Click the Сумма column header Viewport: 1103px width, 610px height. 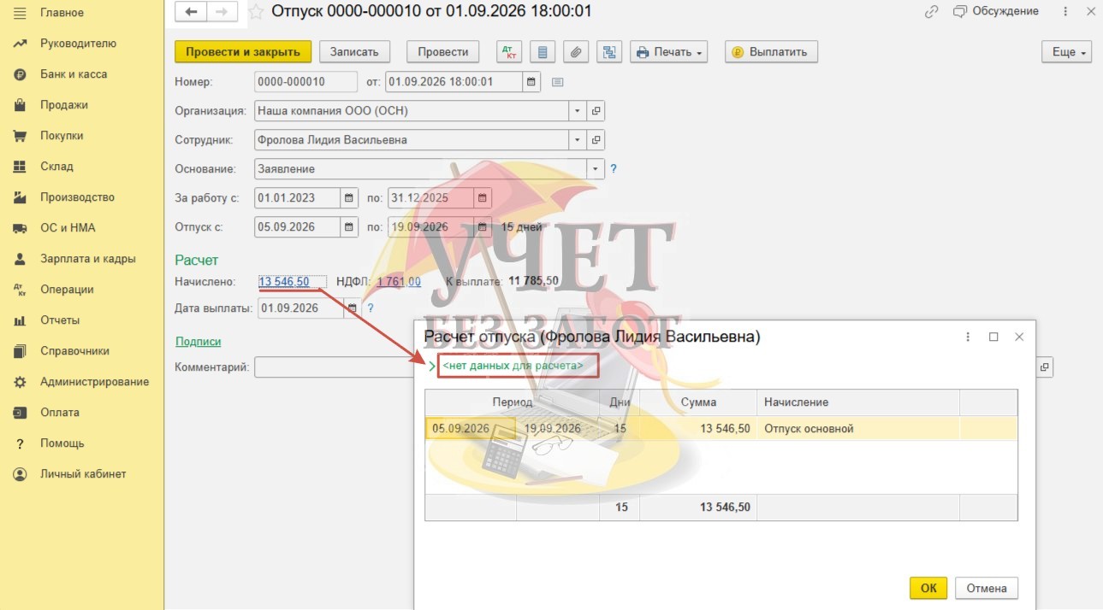coord(698,402)
